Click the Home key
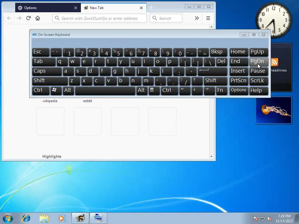Image resolution: width=299 pixels, height=224 pixels. coord(239,52)
